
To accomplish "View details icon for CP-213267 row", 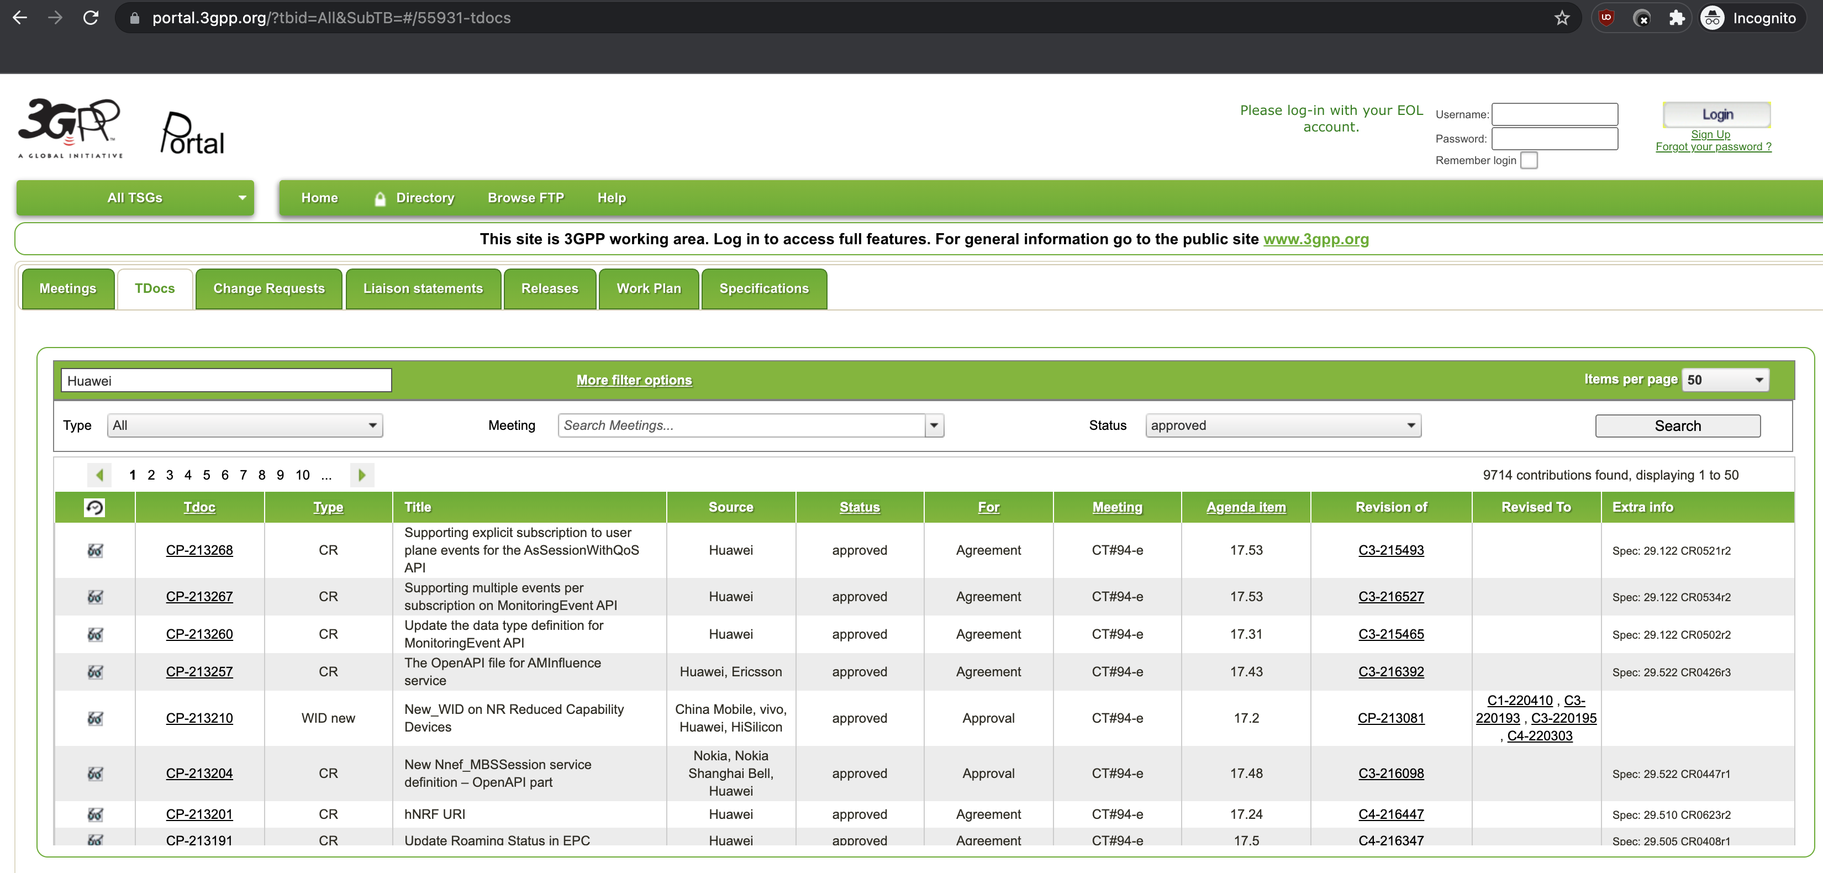I will [95, 597].
